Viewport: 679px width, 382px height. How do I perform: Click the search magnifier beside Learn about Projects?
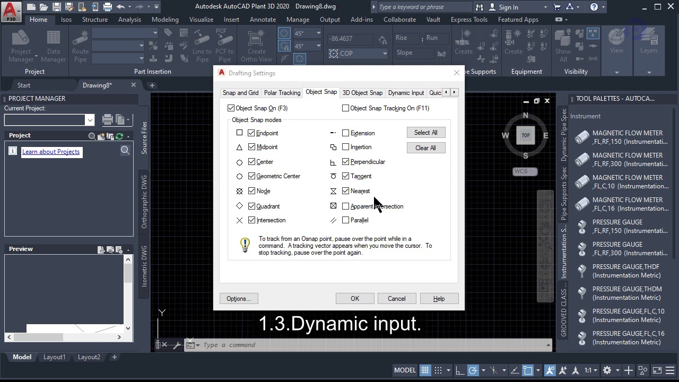pyautogui.click(x=125, y=151)
